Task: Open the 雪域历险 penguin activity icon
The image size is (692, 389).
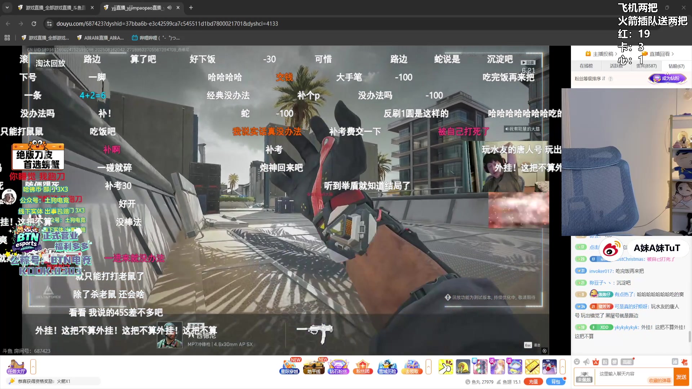Action: [x=387, y=367]
